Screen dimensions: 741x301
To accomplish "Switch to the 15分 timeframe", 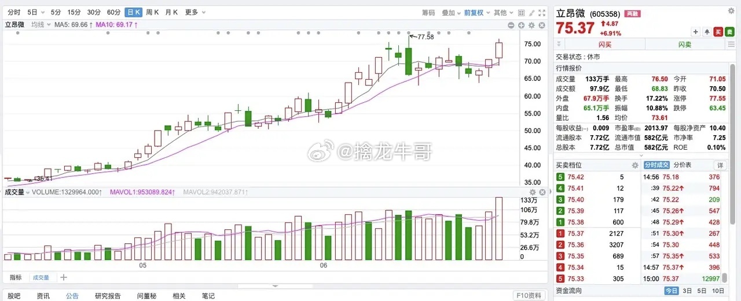I will coord(74,12).
